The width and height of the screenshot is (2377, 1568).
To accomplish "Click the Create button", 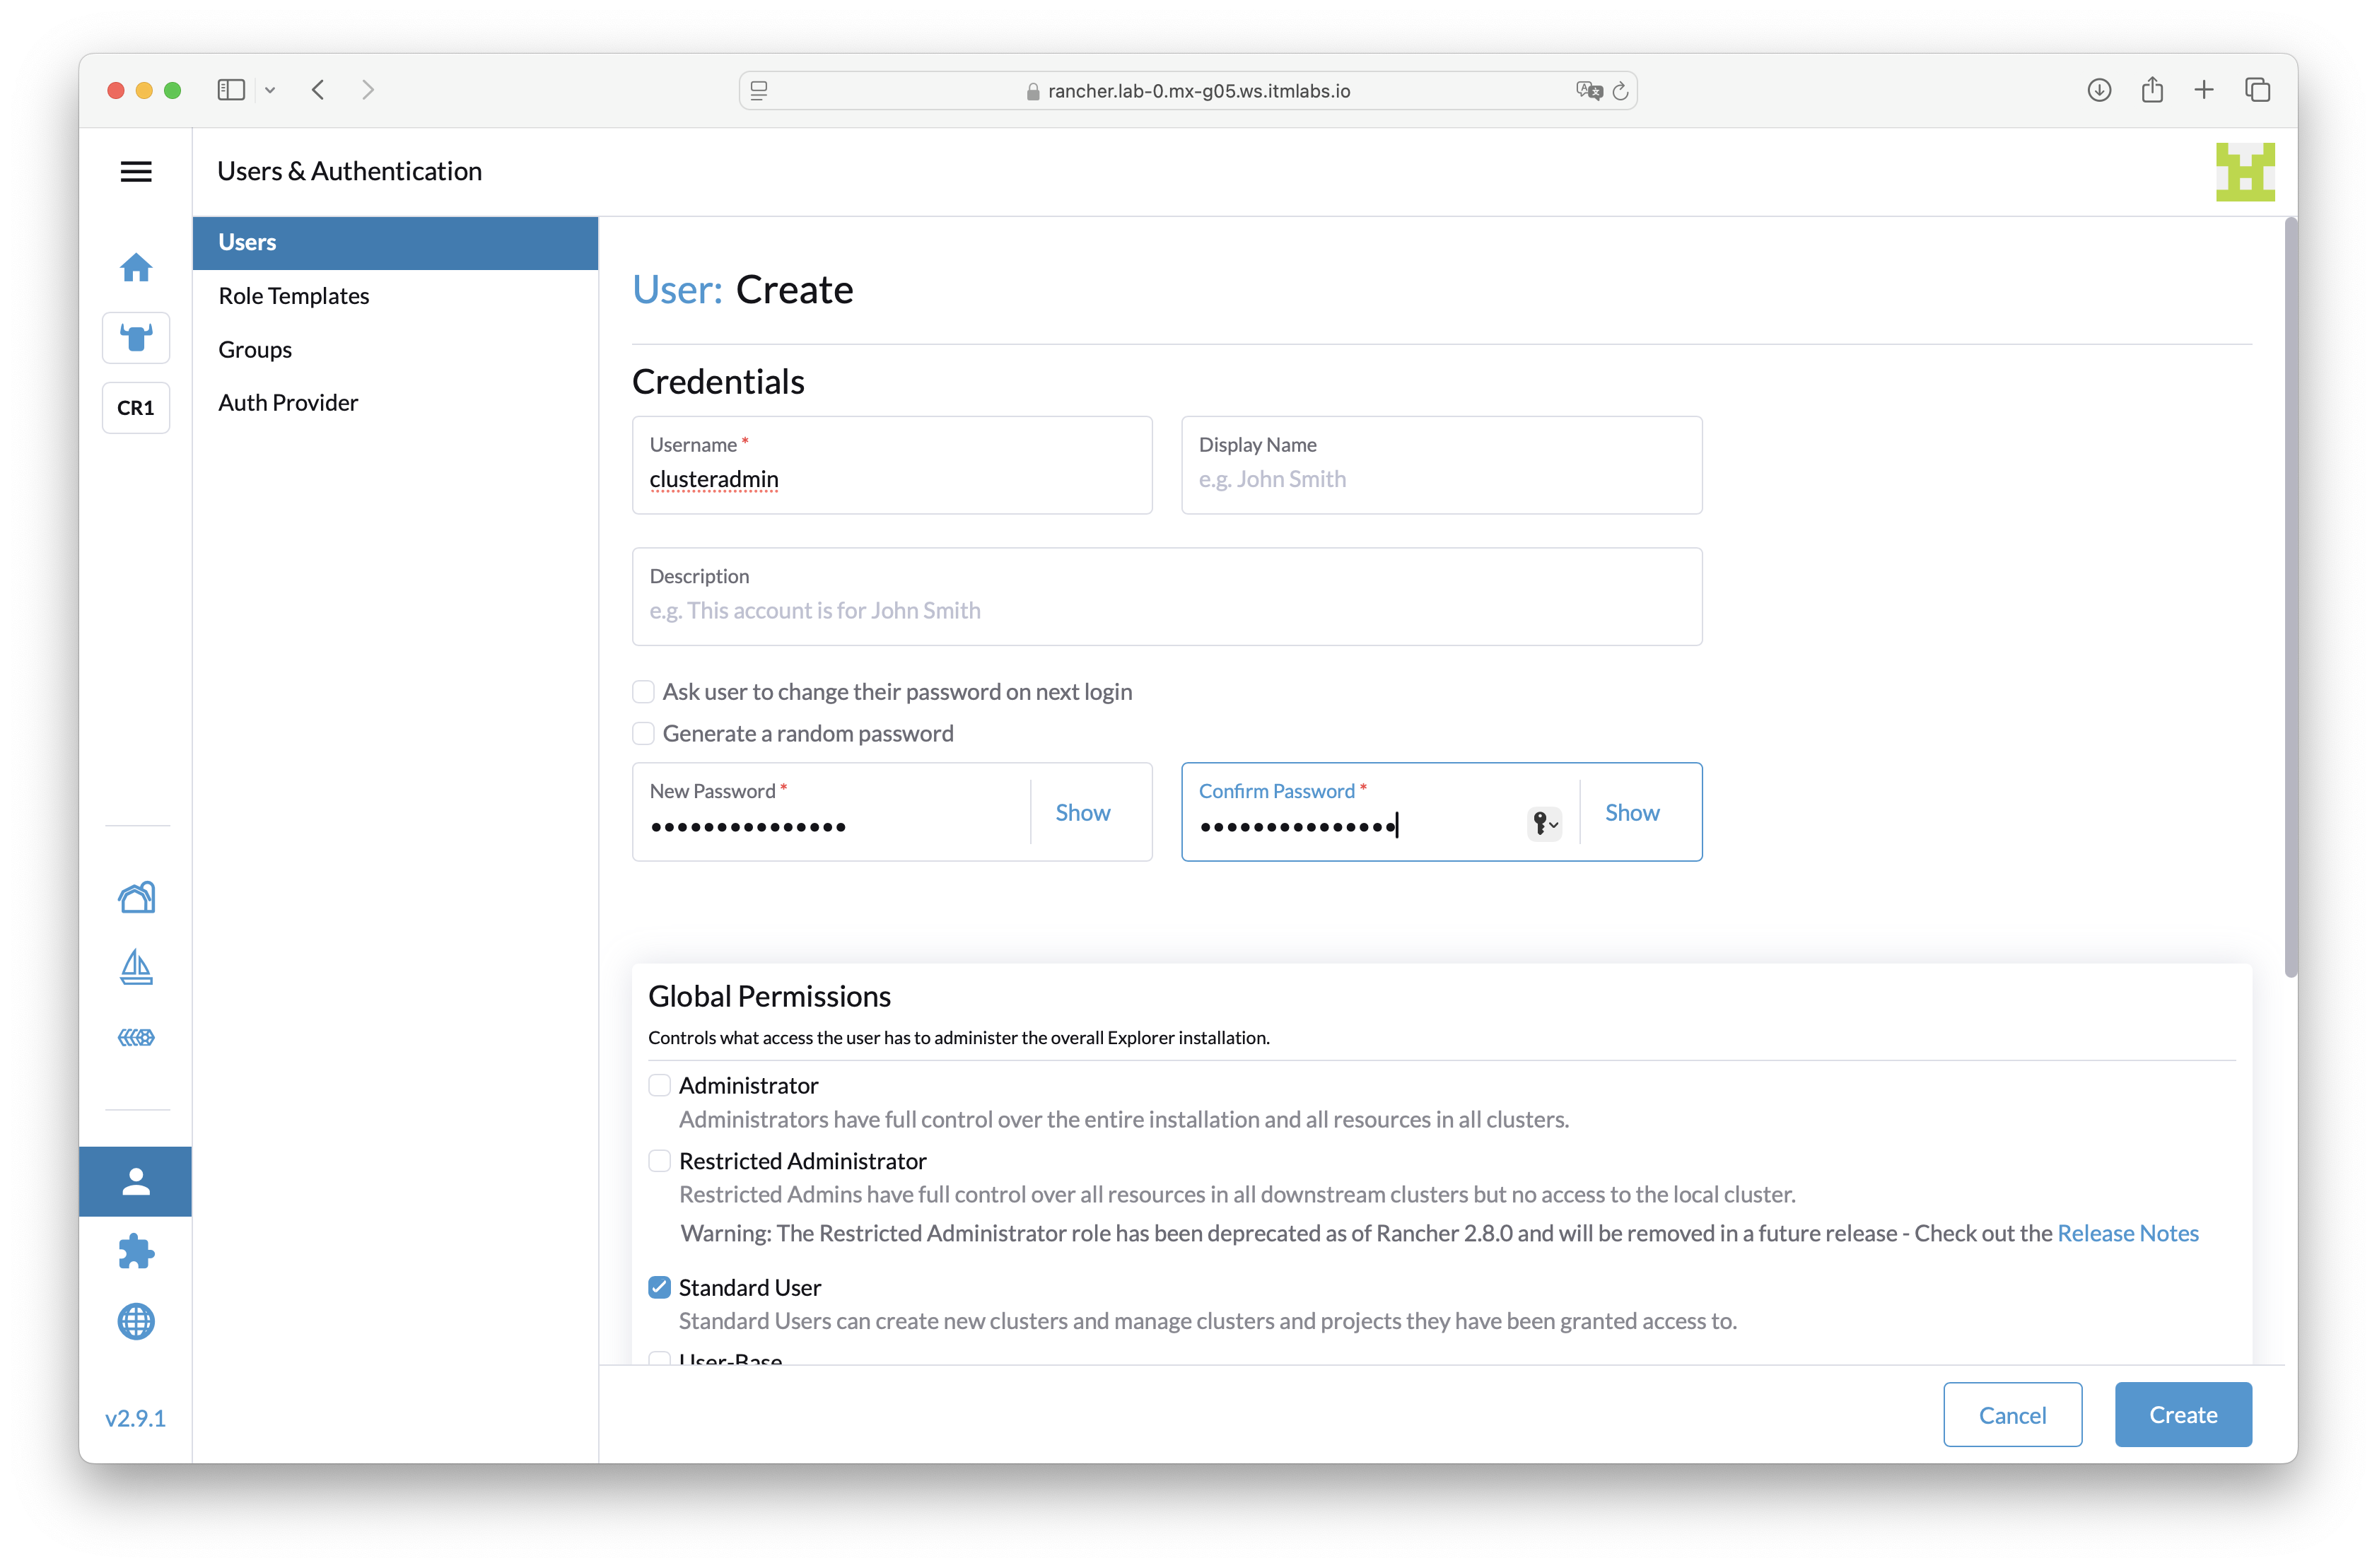I will [x=2182, y=1414].
